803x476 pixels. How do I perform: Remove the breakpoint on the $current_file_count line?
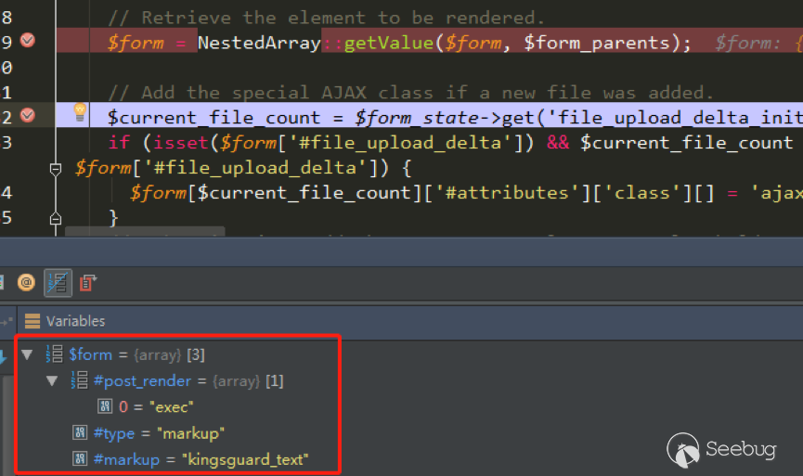coord(27,115)
